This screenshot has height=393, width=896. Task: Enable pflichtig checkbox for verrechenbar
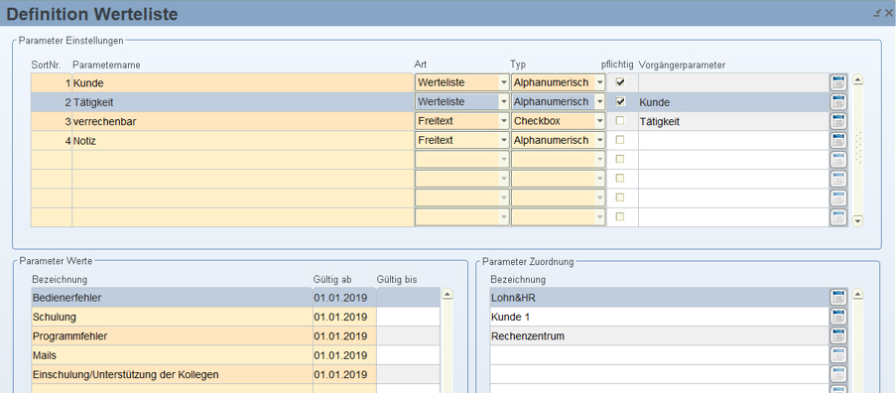click(x=620, y=120)
